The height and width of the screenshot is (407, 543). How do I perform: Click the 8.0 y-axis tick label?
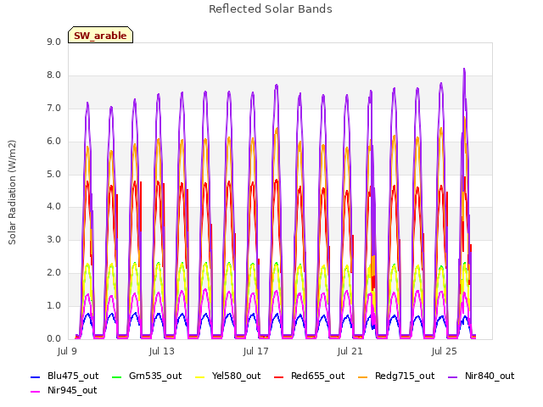[x=53, y=75]
